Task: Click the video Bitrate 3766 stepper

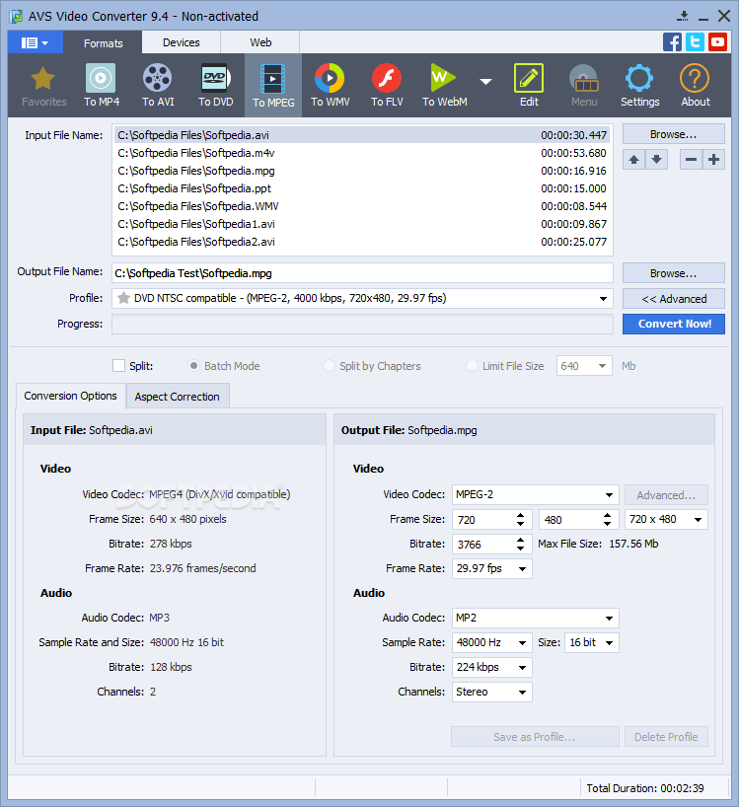Action: click(520, 544)
